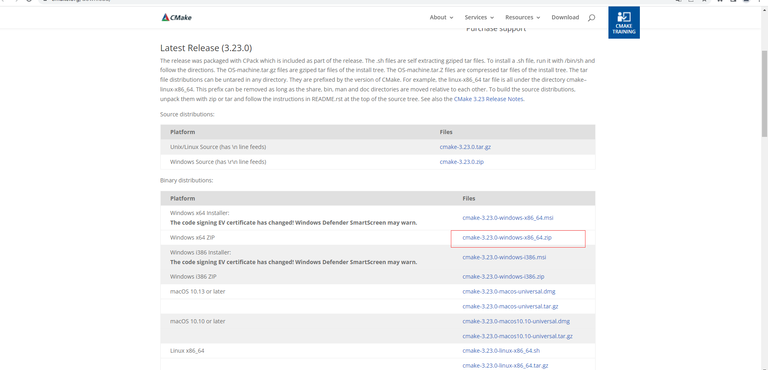Download cmake-3.23.0-linux-x86_64.sh
Viewport: 768px width, 370px height.
click(x=501, y=351)
